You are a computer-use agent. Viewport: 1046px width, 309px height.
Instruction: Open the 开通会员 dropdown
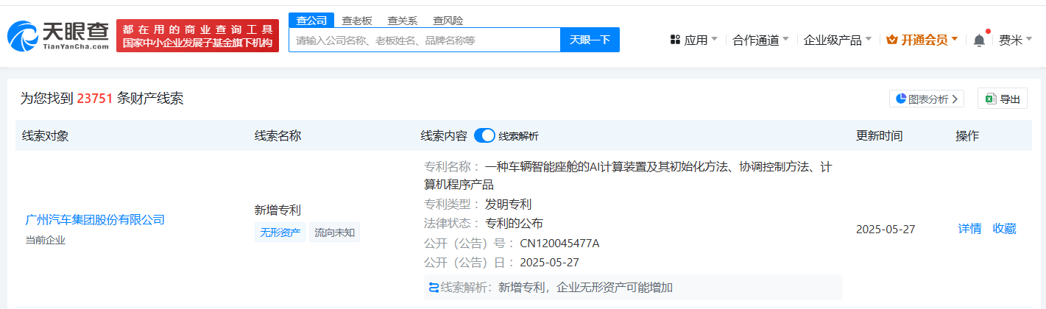click(x=922, y=40)
